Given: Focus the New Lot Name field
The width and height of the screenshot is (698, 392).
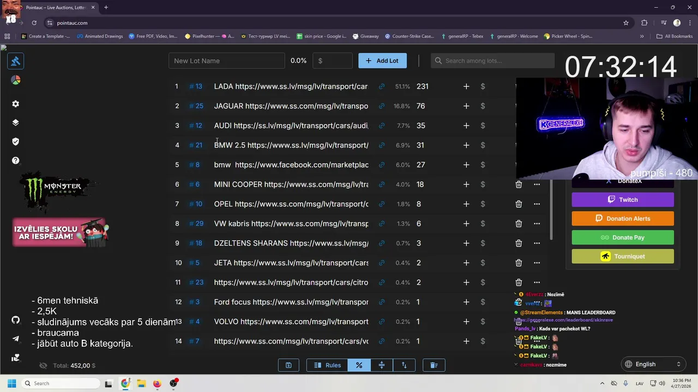Looking at the screenshot, I should (x=226, y=60).
